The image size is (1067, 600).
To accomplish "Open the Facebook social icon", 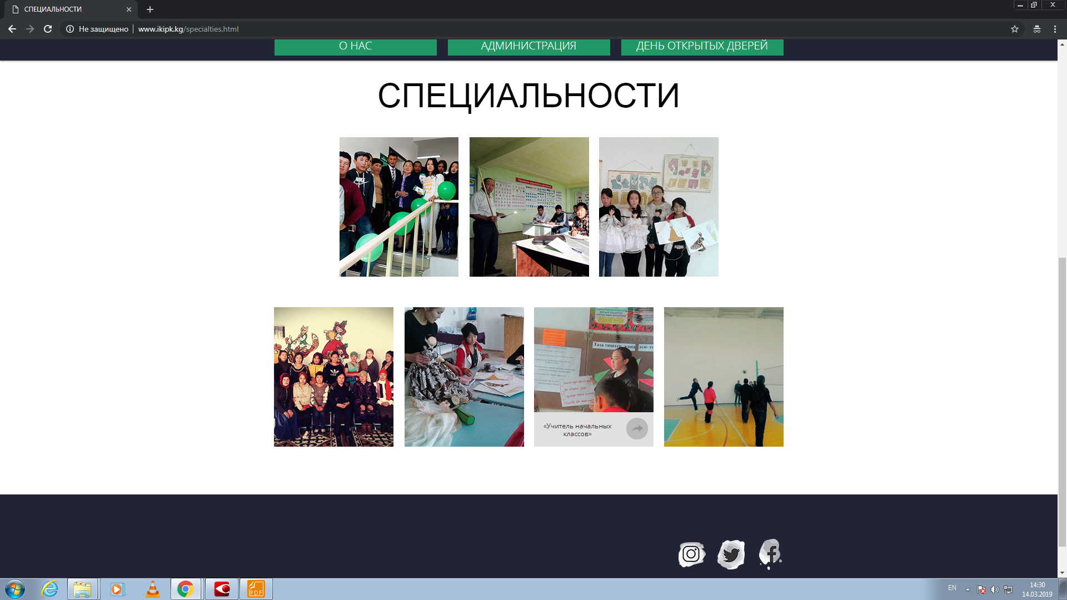I will pos(770,553).
